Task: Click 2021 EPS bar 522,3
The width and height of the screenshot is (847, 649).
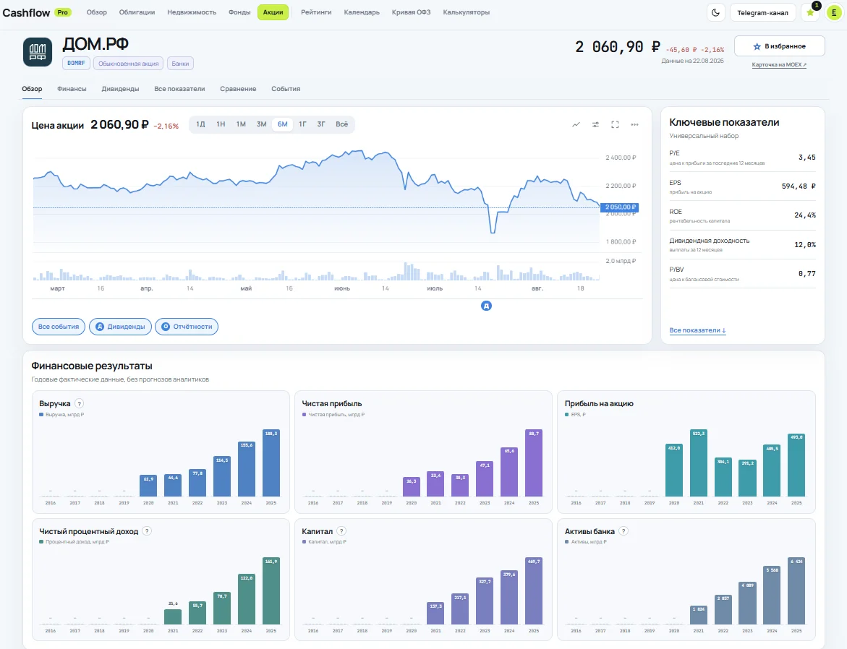Action: (x=699, y=463)
